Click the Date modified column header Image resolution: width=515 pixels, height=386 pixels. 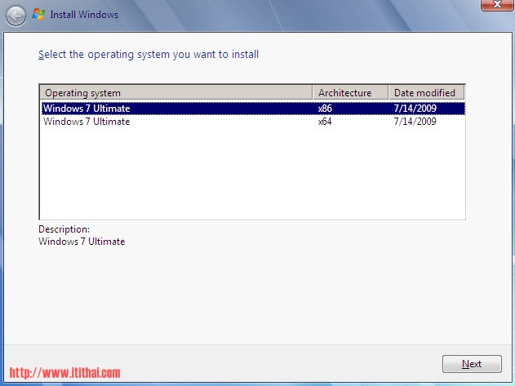426,93
